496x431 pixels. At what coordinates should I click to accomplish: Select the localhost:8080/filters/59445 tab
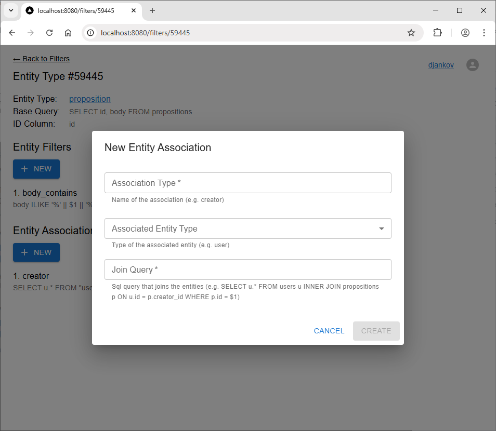[78, 10]
